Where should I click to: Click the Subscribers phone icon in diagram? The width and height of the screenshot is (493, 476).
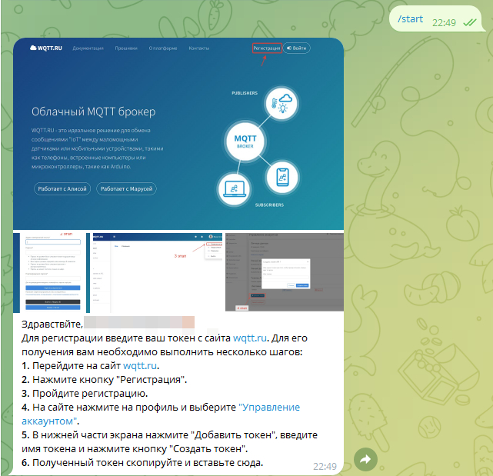[x=281, y=178]
